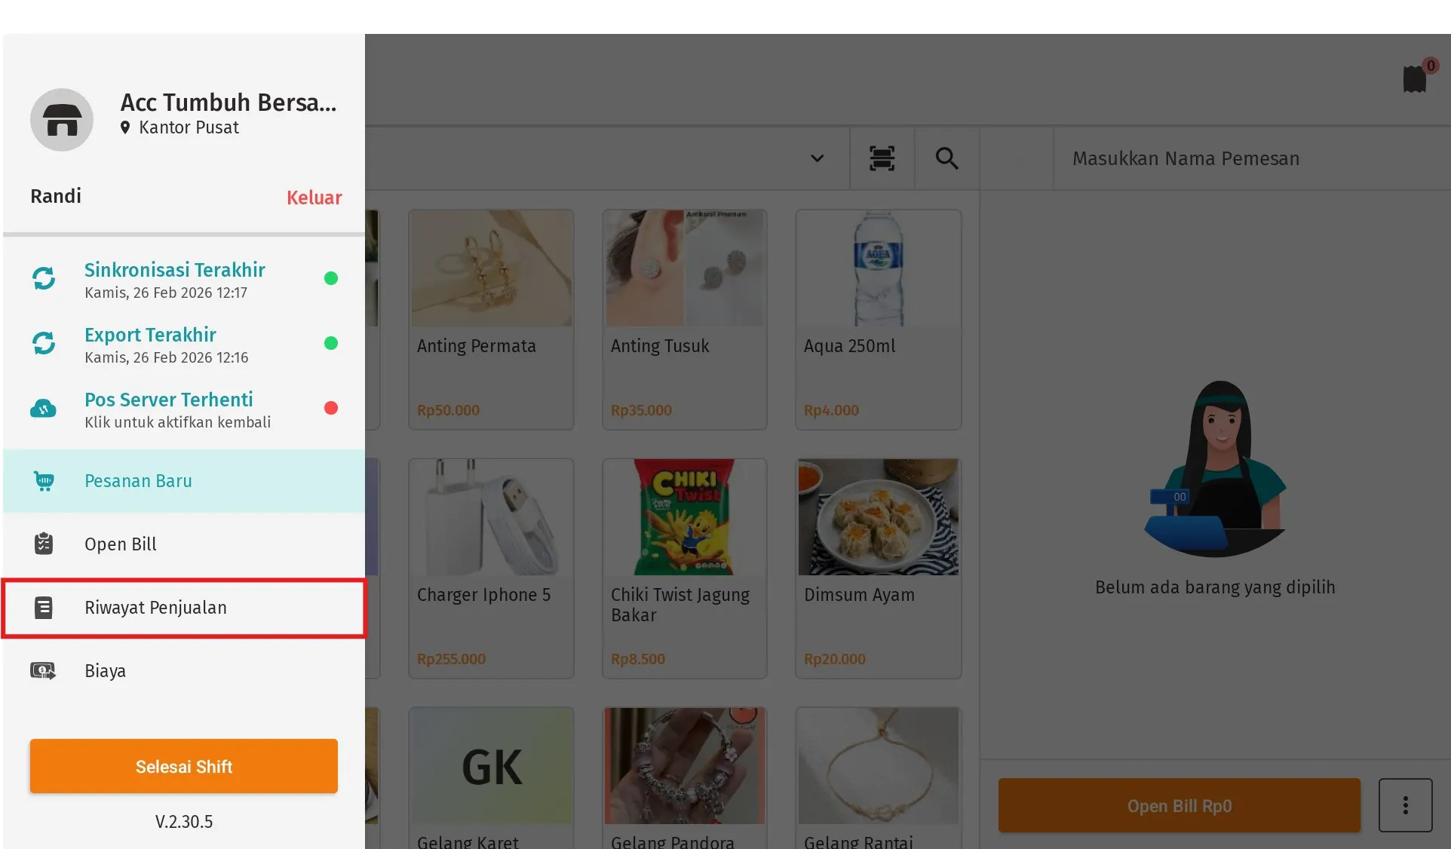Image resolution: width=1451 pixels, height=849 pixels.
Task: Click the red Pos Server status dot
Action: coord(330,408)
